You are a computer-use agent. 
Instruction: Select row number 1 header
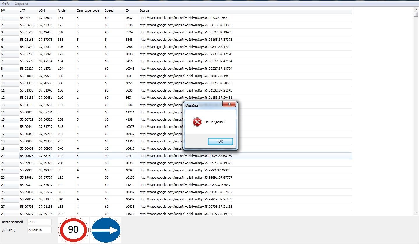coord(10,18)
